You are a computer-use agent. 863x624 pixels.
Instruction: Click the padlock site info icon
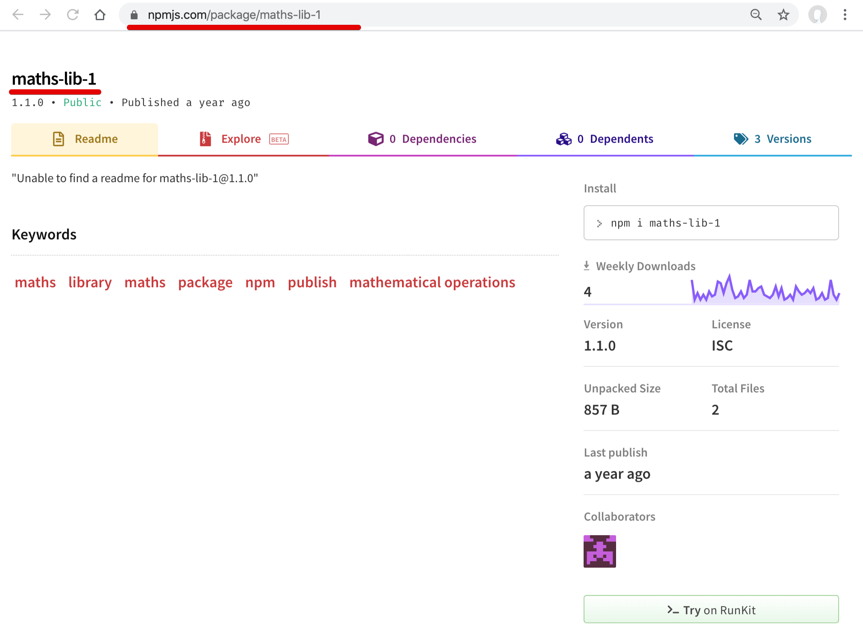[x=134, y=15]
